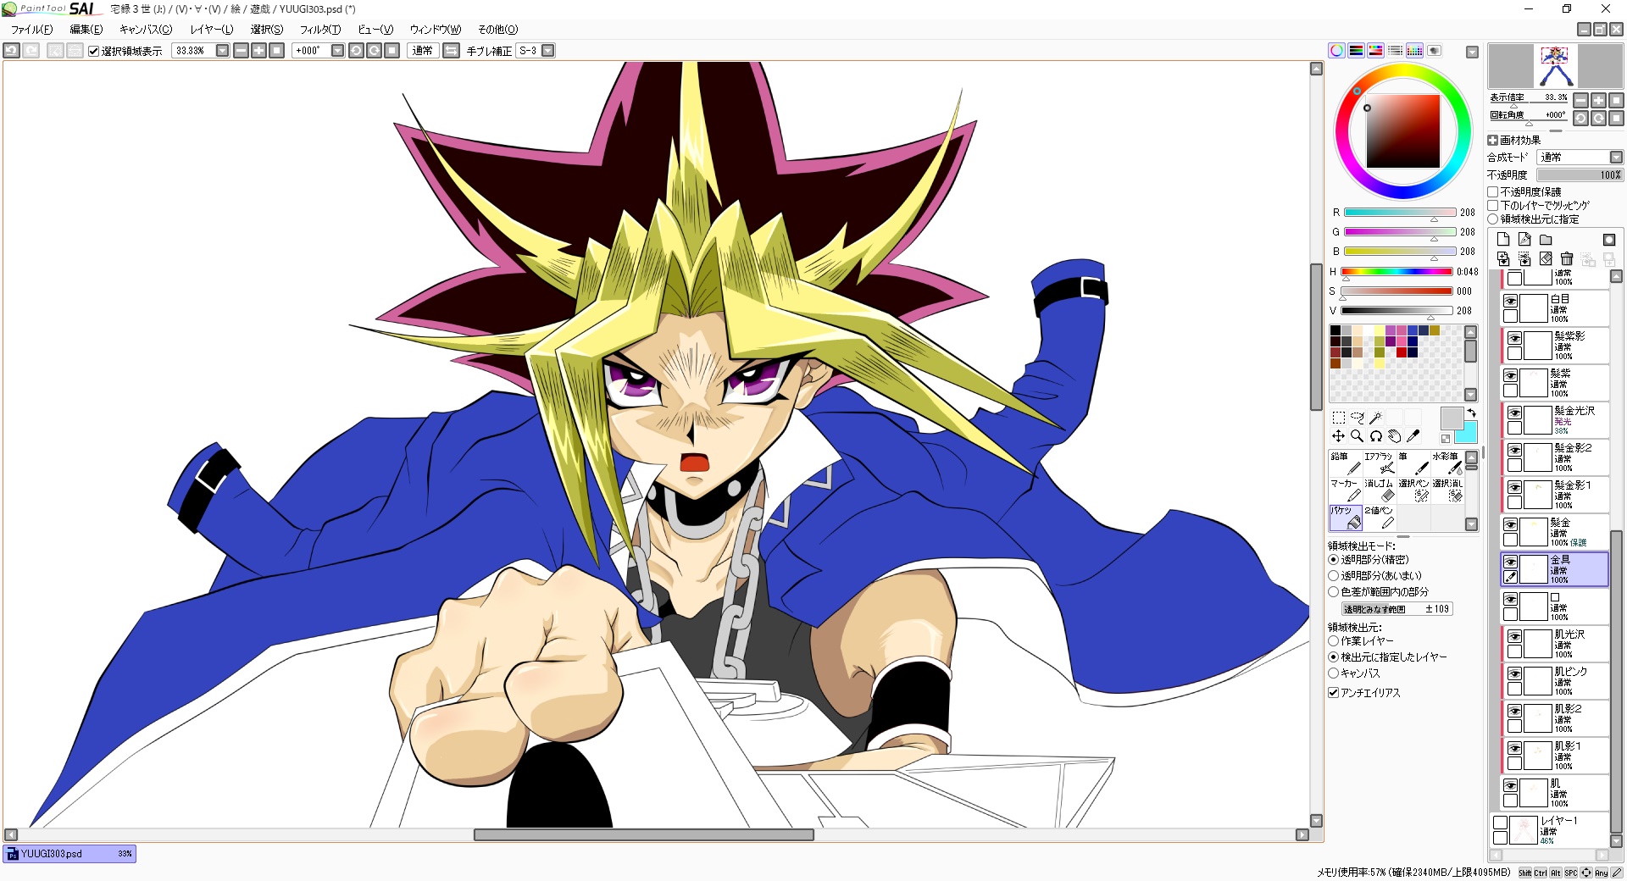Select the マーカー marker tool
The height and width of the screenshot is (881, 1627).
(x=1345, y=490)
